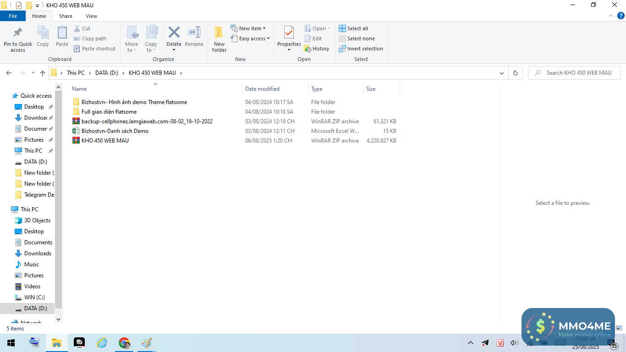Click Select none in ribbon
This screenshot has width=626, height=352.
[357, 38]
